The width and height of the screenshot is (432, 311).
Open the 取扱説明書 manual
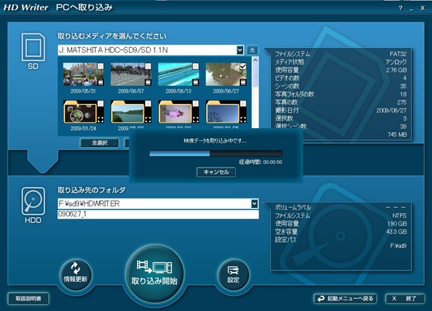pyautogui.click(x=28, y=298)
